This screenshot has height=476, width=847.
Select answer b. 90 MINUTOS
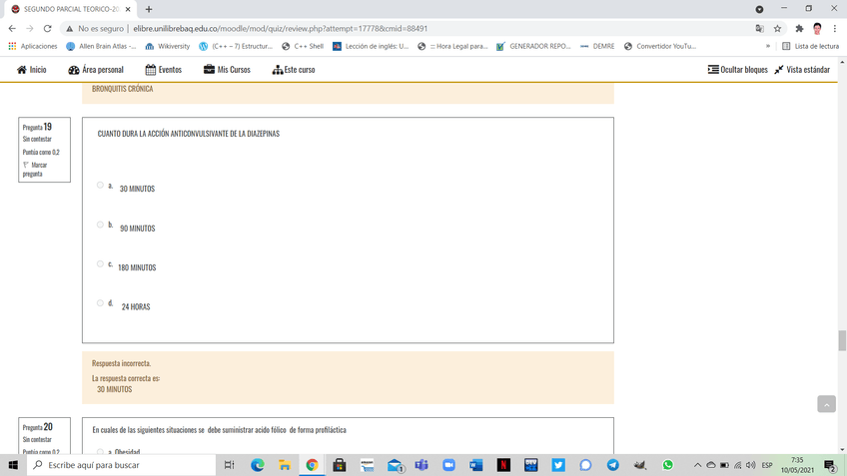click(x=100, y=225)
